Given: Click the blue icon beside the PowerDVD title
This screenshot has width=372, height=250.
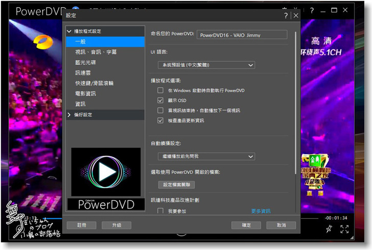Looking at the screenshot, I should coord(75,10).
